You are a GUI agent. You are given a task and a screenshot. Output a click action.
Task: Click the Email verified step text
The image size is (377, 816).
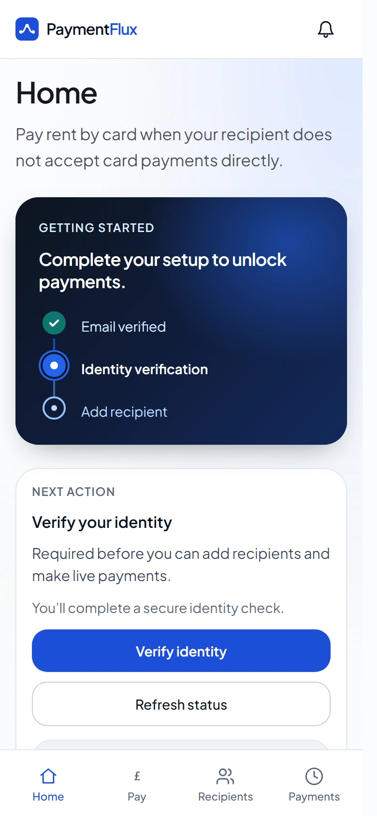[x=123, y=327]
